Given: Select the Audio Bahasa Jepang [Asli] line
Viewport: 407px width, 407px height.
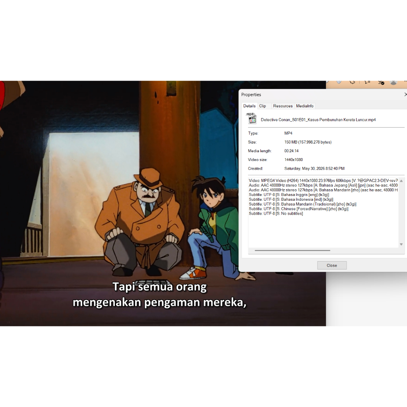Looking at the screenshot, I should click(323, 185).
